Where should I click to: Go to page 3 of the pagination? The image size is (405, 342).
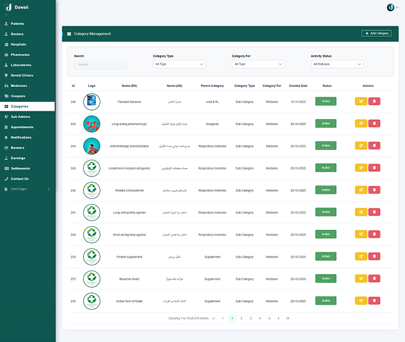click(x=250, y=318)
